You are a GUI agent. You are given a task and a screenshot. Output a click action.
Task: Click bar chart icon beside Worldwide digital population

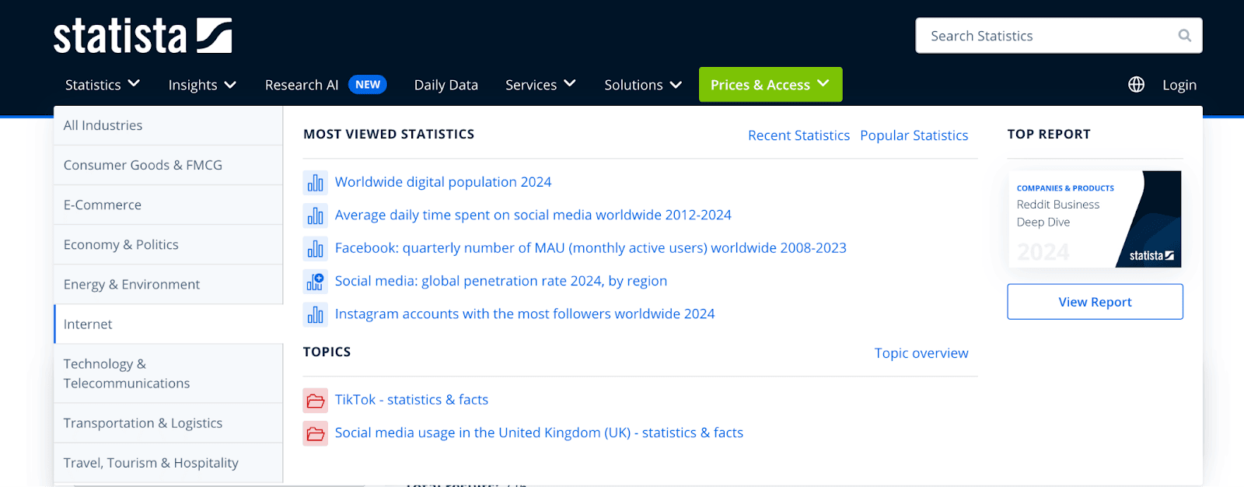click(315, 182)
